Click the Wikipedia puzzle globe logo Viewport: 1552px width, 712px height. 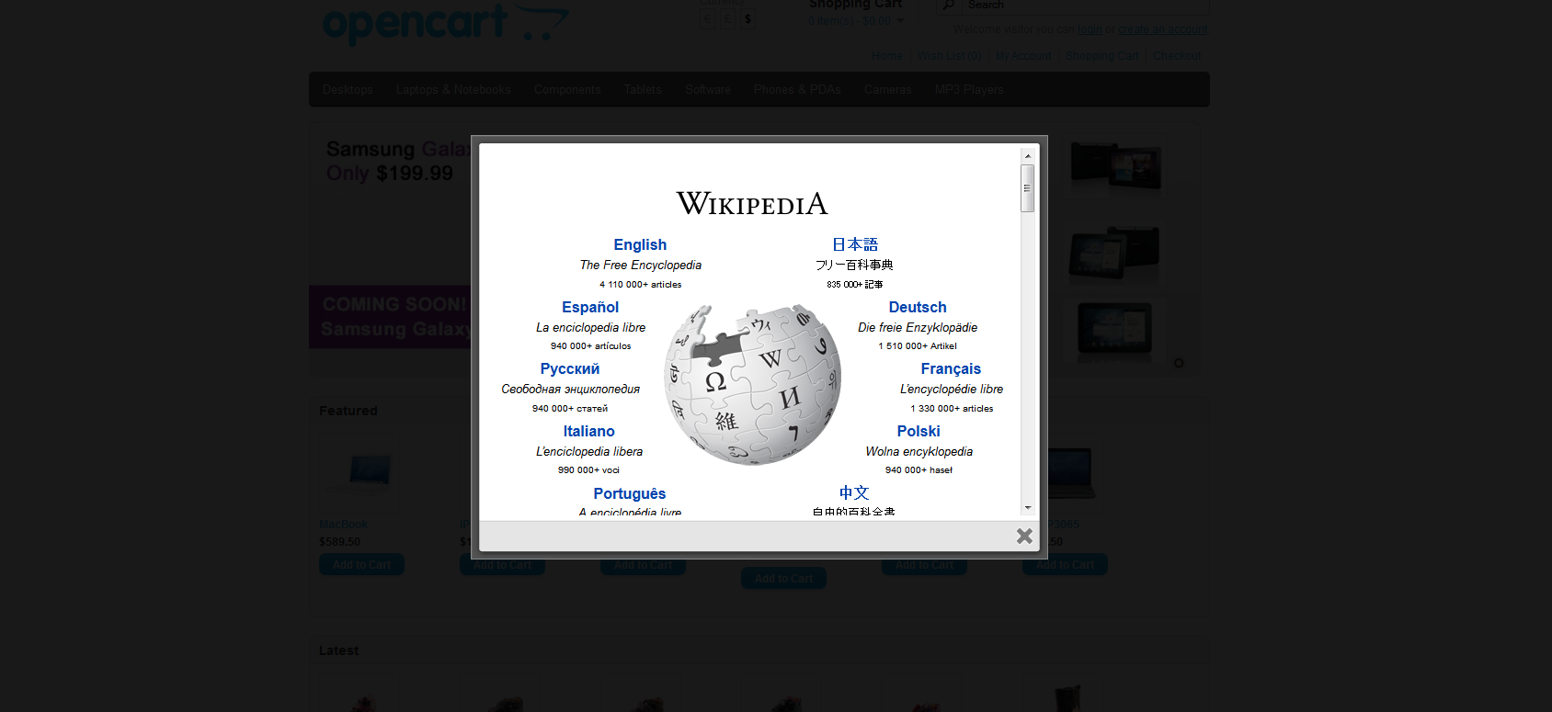(753, 384)
